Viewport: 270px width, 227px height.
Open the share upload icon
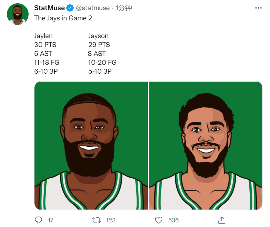pyautogui.click(x=222, y=220)
